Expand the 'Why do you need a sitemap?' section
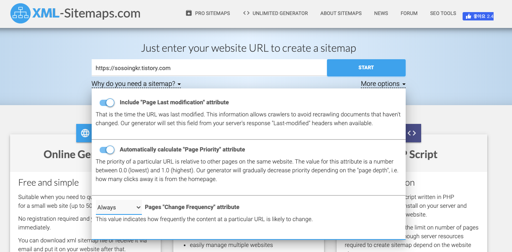This screenshot has height=252, width=512. click(x=136, y=84)
